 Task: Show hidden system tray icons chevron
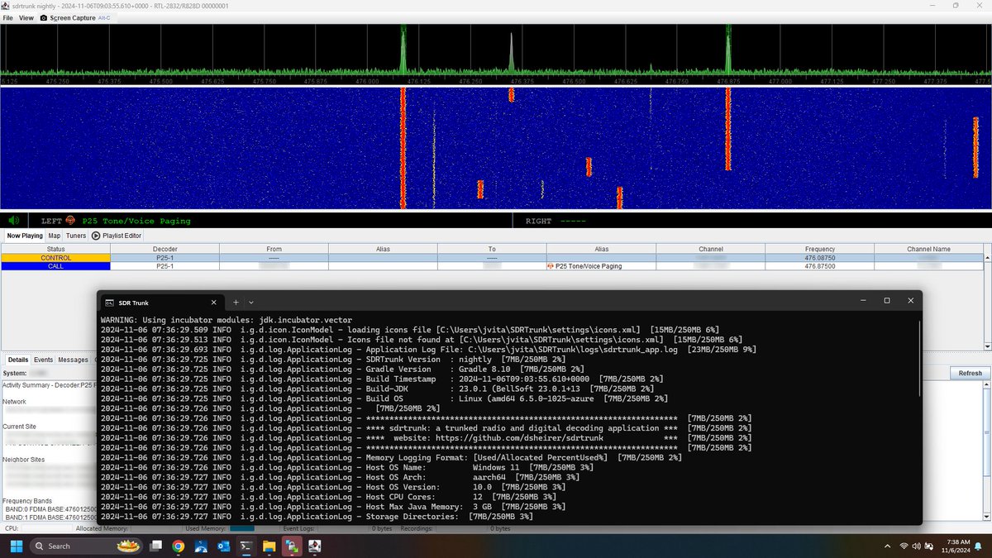tap(886, 546)
